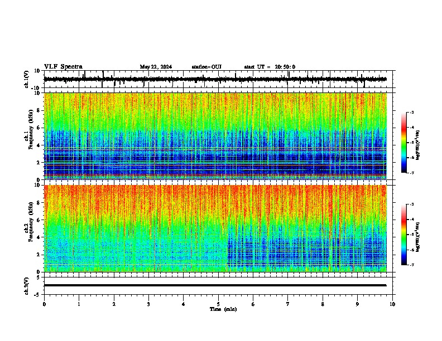
Task: Click the "4" tick on the time axis
Action: 184,304
